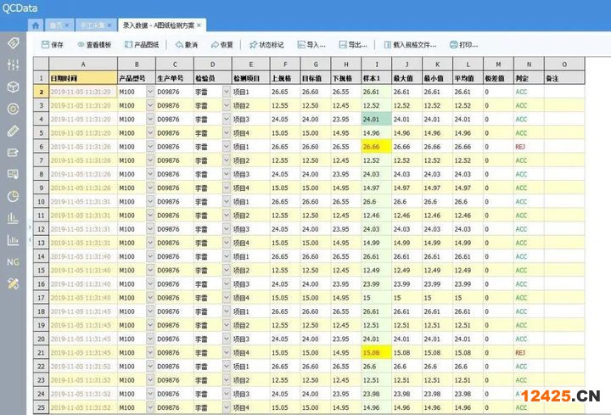Click 恢复 (Redo) in toolbar

pyautogui.click(x=222, y=45)
